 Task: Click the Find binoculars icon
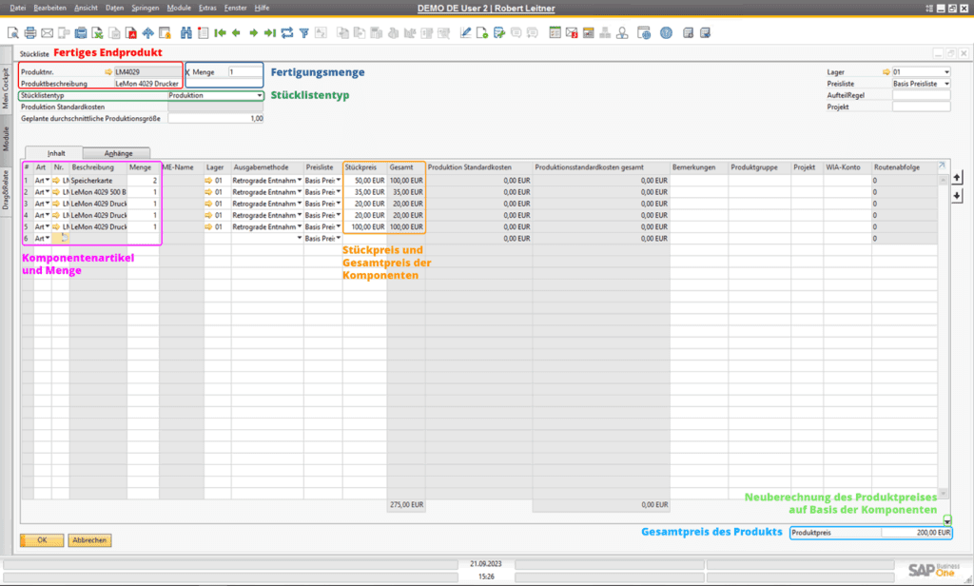(x=185, y=33)
